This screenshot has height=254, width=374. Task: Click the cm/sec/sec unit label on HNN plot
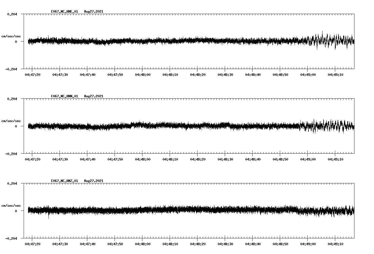pos(11,121)
